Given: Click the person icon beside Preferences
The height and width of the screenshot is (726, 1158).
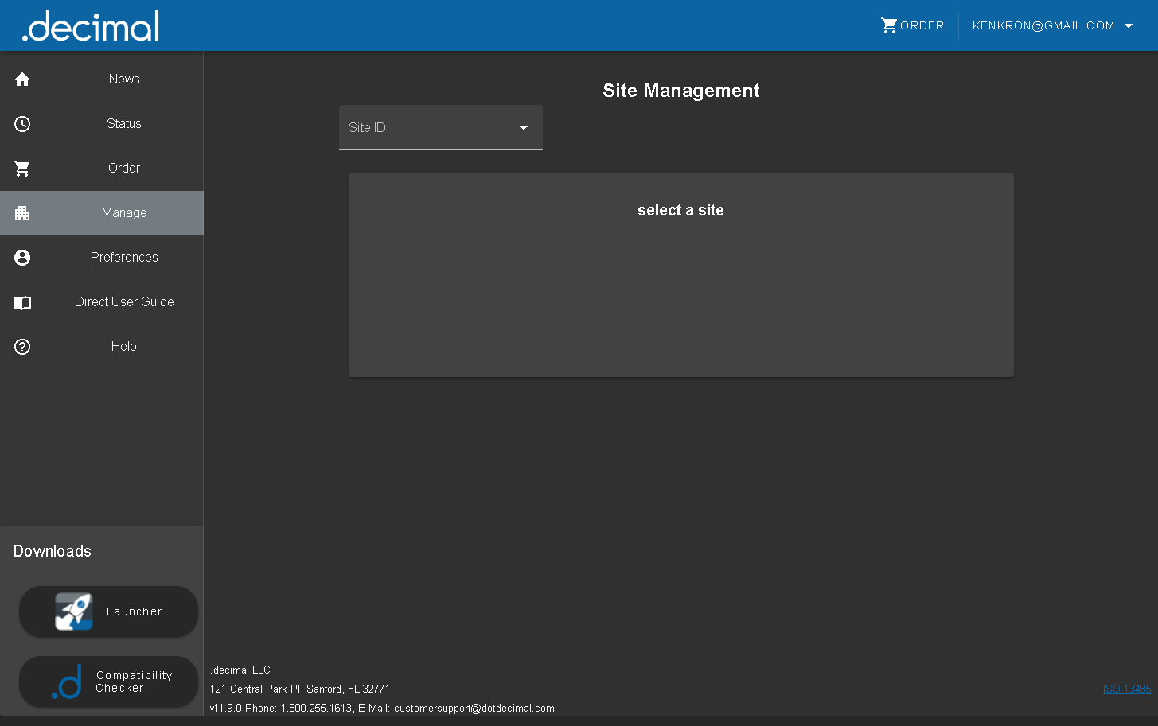Looking at the screenshot, I should [22, 258].
